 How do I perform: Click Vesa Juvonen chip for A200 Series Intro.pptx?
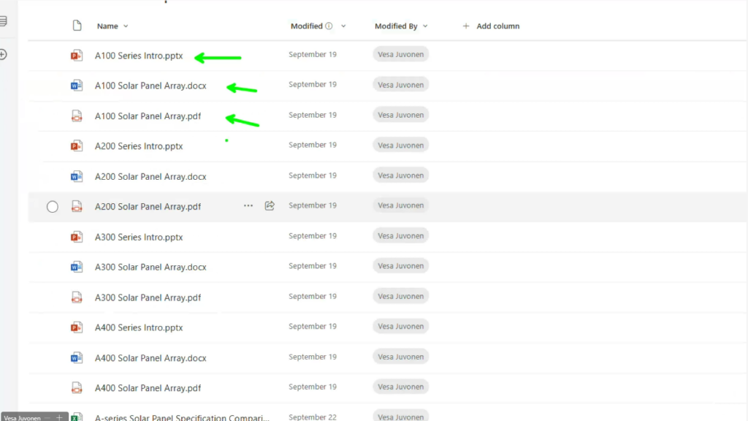click(401, 145)
